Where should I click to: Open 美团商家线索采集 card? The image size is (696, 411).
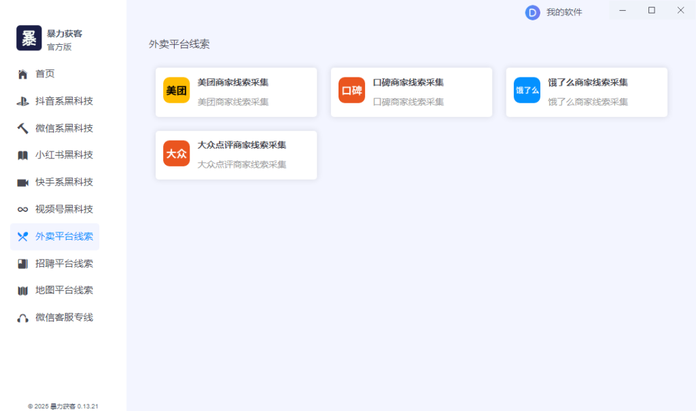pos(236,92)
